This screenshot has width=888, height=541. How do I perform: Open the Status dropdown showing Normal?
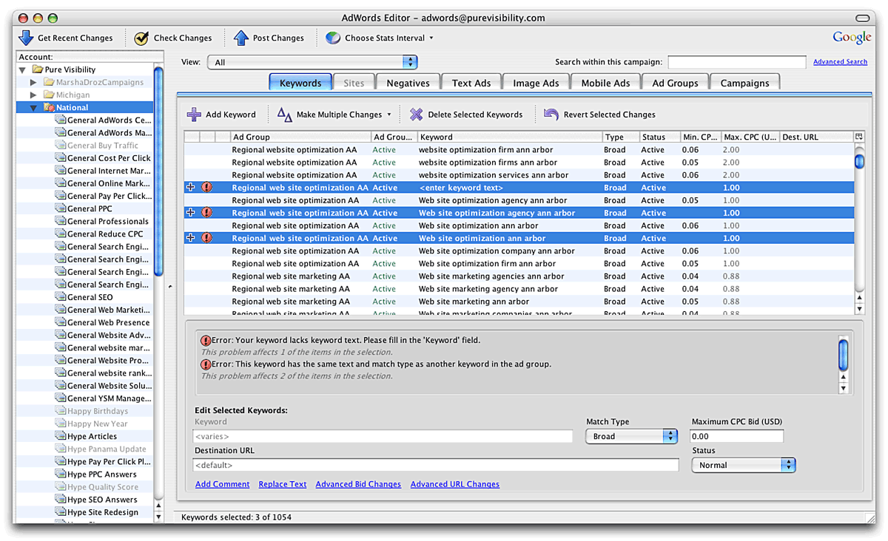click(x=743, y=466)
